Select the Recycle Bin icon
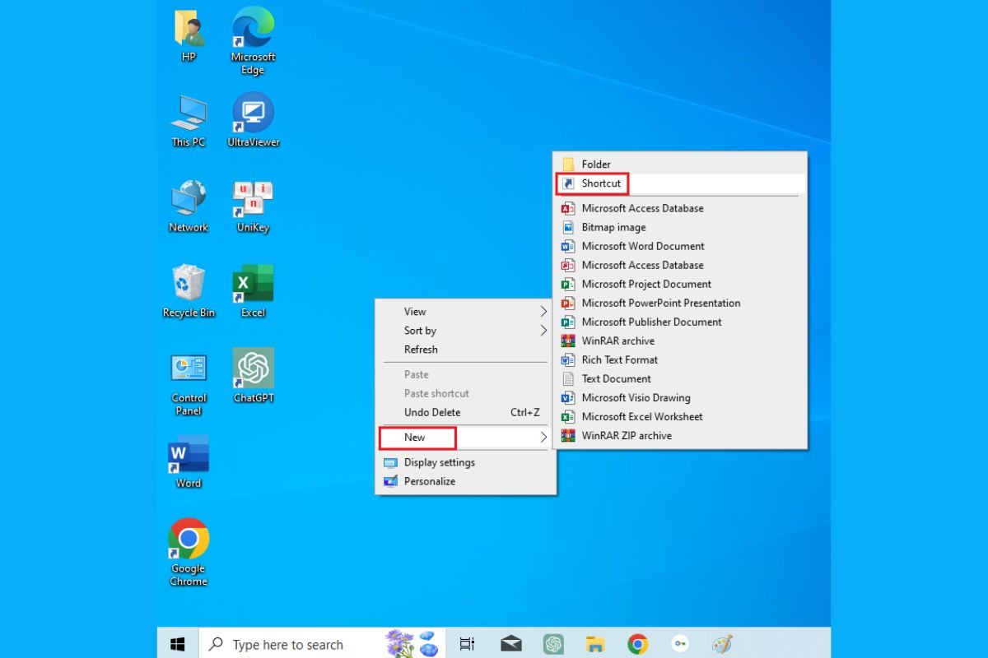This screenshot has width=988, height=658. (x=189, y=291)
